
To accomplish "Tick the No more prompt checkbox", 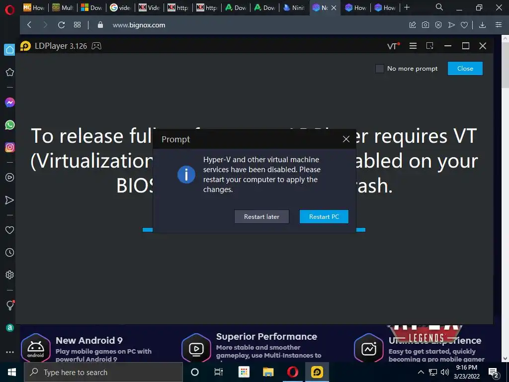I will 379,69.
